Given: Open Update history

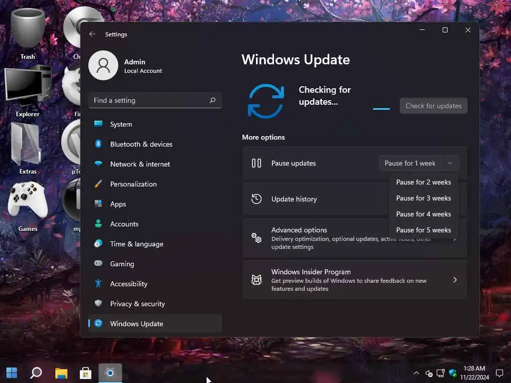Looking at the screenshot, I should [x=315, y=199].
